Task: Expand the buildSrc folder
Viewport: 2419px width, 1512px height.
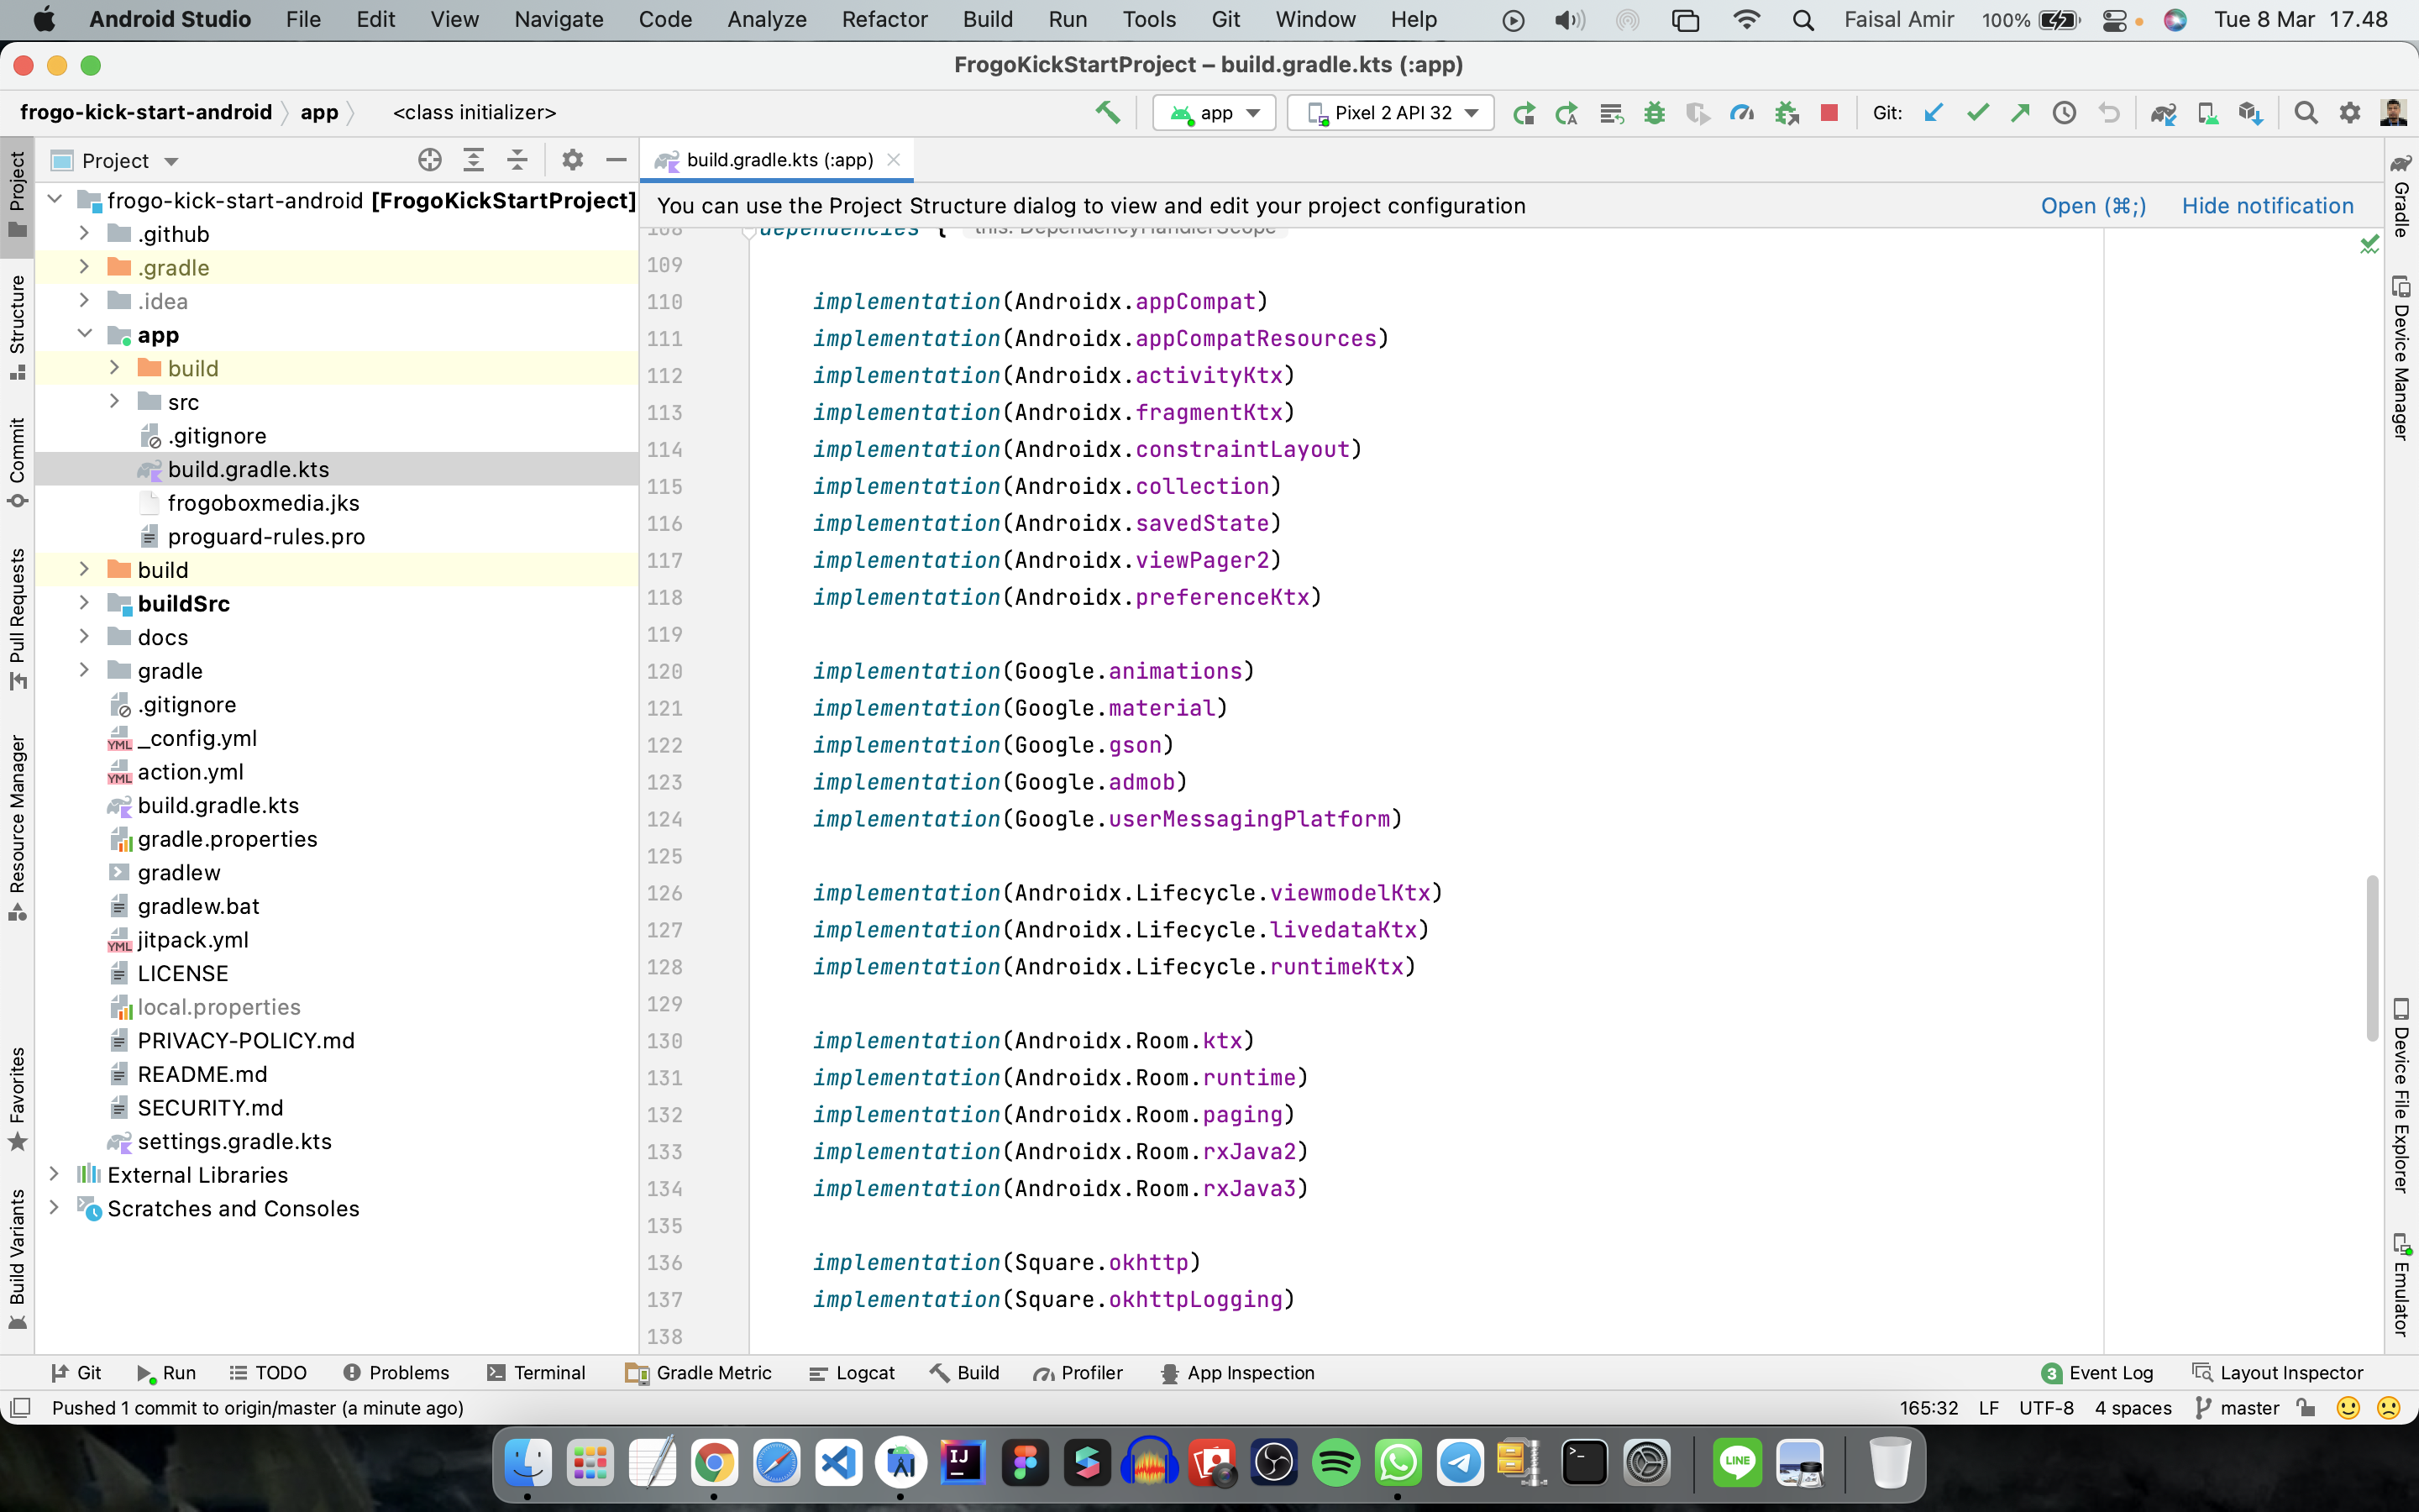Action: pyautogui.click(x=85, y=603)
